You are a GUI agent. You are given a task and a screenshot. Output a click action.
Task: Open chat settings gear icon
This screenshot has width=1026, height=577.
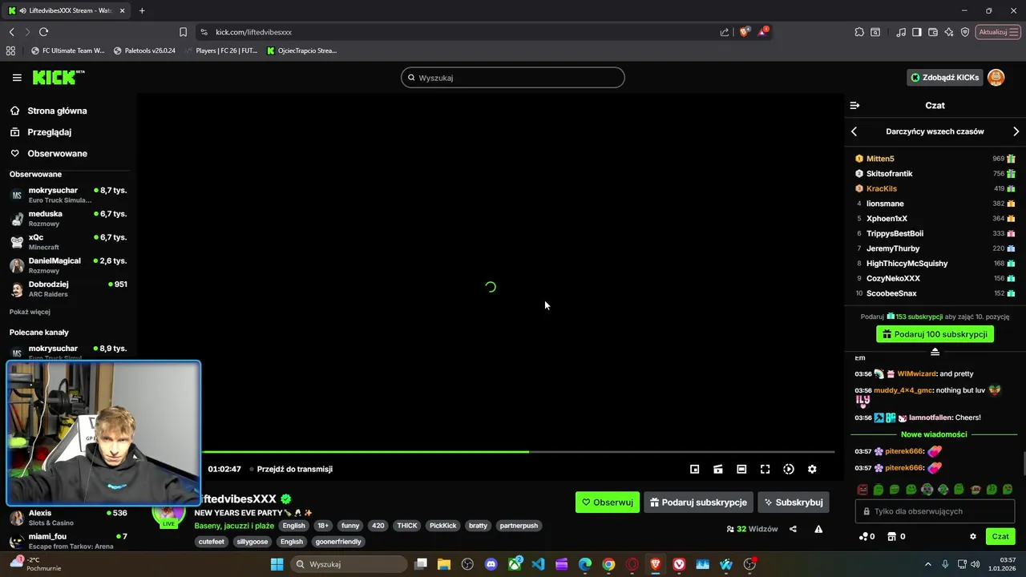[x=973, y=537]
